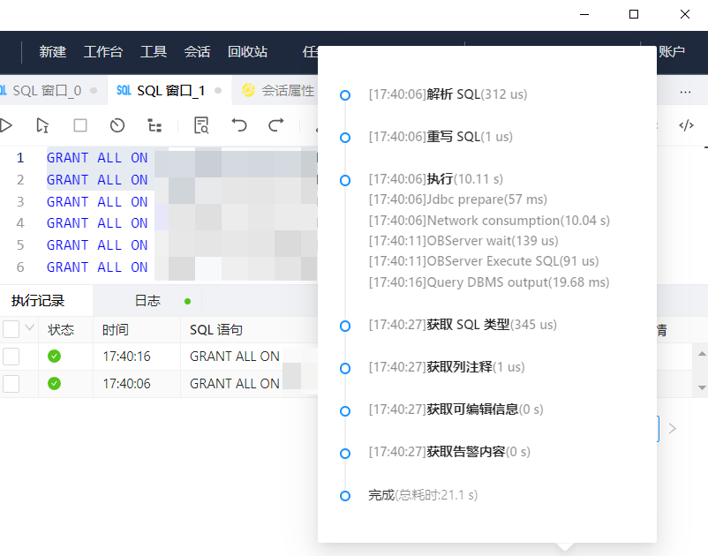Viewport: 708px width, 556px height.
Task: Click the 会话属性 tab icon
Action: pyautogui.click(x=248, y=90)
